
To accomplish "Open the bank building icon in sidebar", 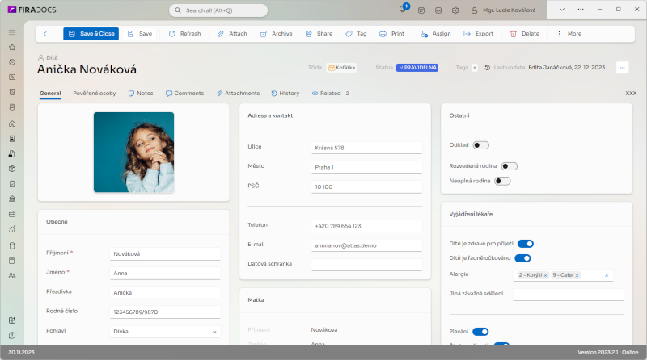I will click(x=12, y=199).
